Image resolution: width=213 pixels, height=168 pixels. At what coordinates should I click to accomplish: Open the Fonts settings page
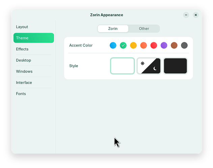(x=34, y=94)
